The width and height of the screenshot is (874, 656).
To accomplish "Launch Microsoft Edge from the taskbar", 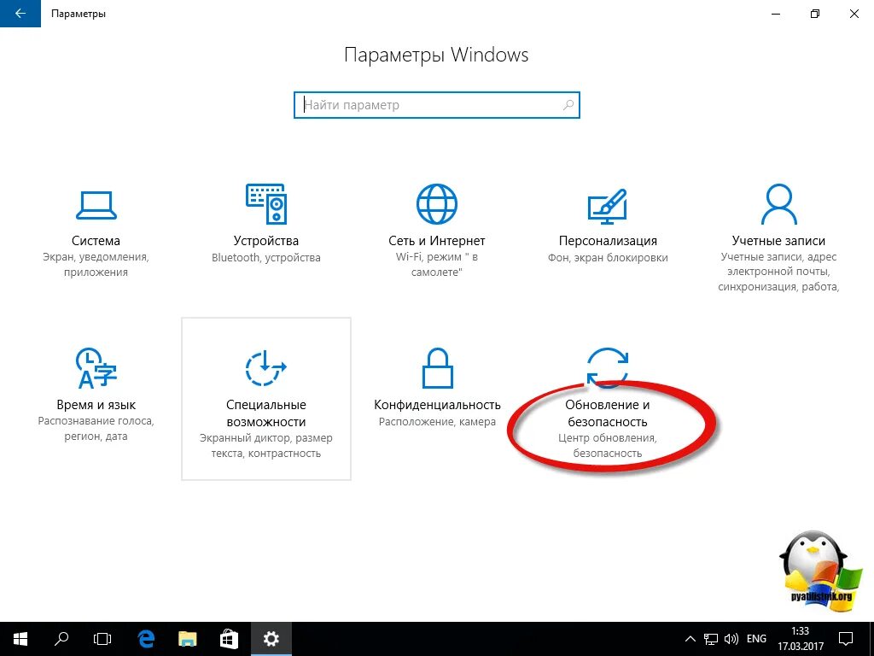I will coord(146,639).
